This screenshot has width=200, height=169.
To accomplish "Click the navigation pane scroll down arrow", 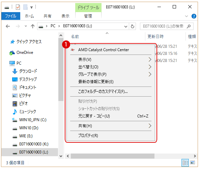I will pos(61,156).
